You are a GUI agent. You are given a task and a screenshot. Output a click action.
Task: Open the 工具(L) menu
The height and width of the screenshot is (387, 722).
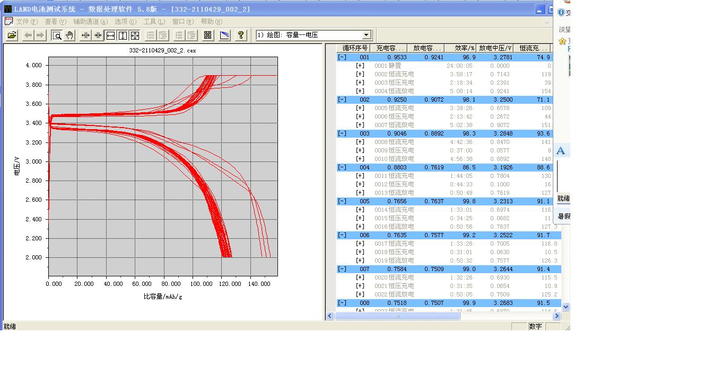154,22
